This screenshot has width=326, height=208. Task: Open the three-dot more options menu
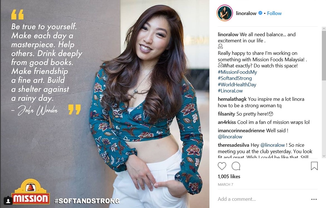tap(314, 199)
